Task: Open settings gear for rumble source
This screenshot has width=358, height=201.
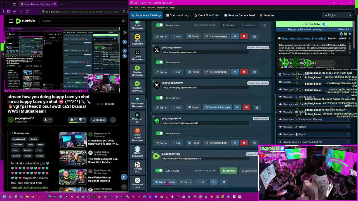Action: coord(224,182)
